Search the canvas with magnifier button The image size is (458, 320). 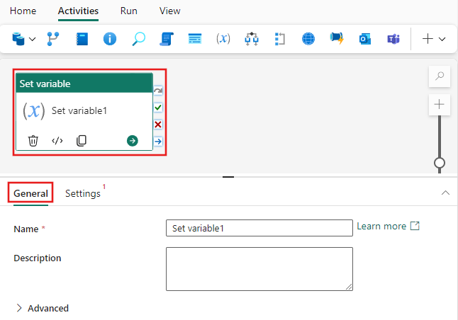[x=440, y=76]
